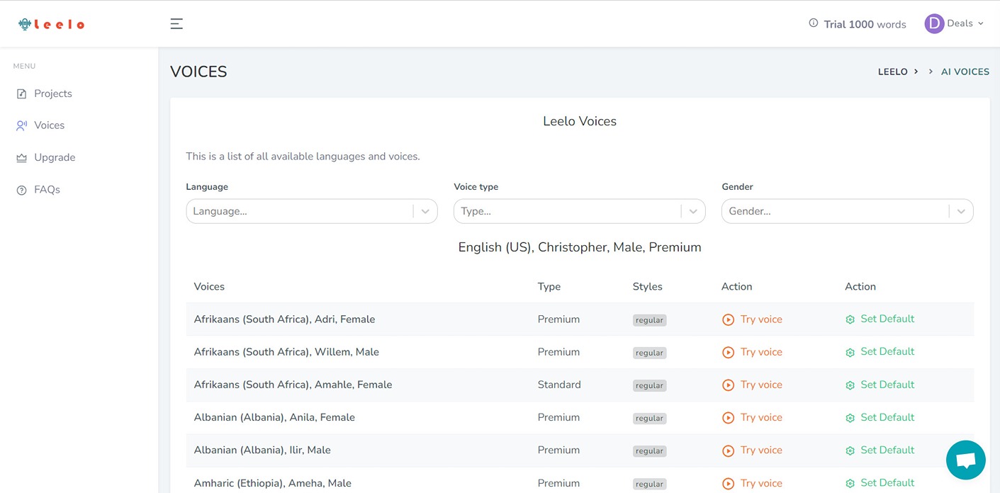Click 'Afrikaans (South Africa), Adri, Female' row
Viewport: 1000px width, 493px height.
(580, 319)
